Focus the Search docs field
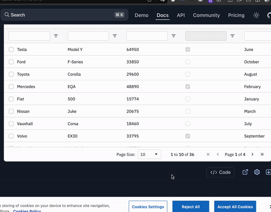This screenshot has height=212, width=271. click(x=64, y=15)
